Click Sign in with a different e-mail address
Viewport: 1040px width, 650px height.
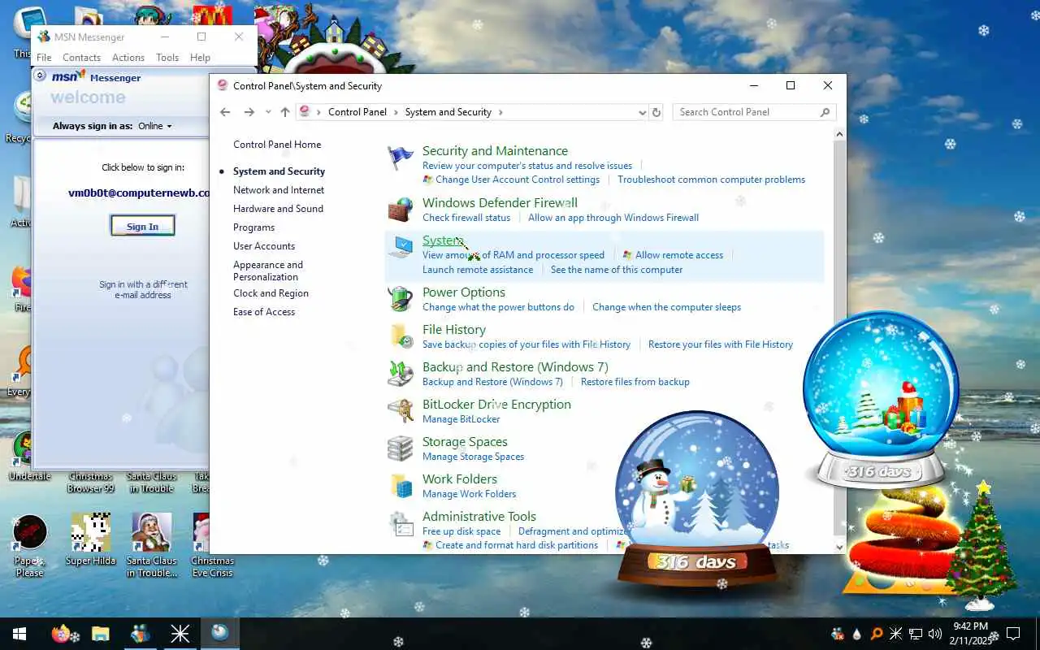click(x=143, y=289)
